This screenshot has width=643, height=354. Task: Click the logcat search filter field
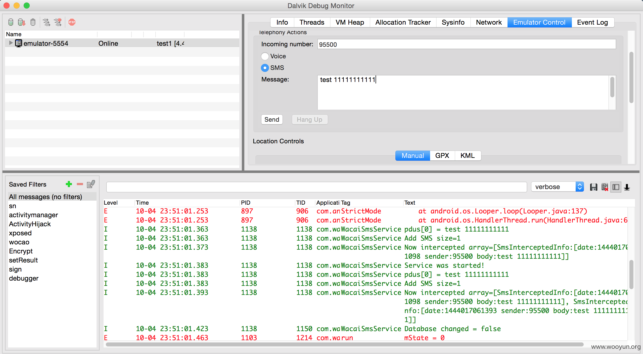point(316,187)
